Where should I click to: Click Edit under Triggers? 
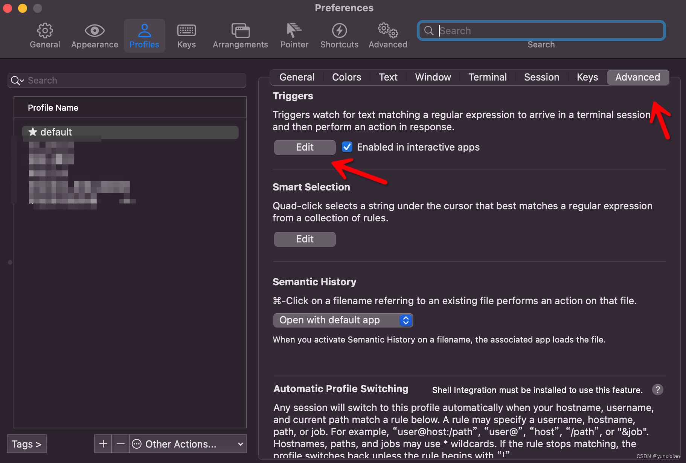(x=304, y=147)
